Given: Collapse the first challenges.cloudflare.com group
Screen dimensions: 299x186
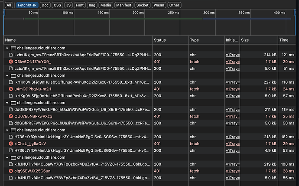Looking at the screenshot, I should coord(7,48).
